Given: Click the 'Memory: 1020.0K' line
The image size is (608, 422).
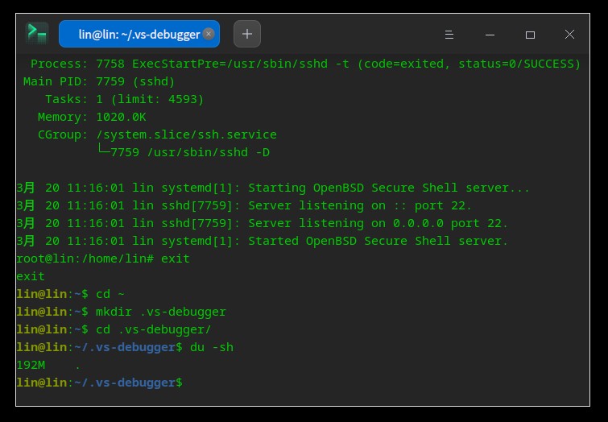Looking at the screenshot, I should tap(92, 117).
